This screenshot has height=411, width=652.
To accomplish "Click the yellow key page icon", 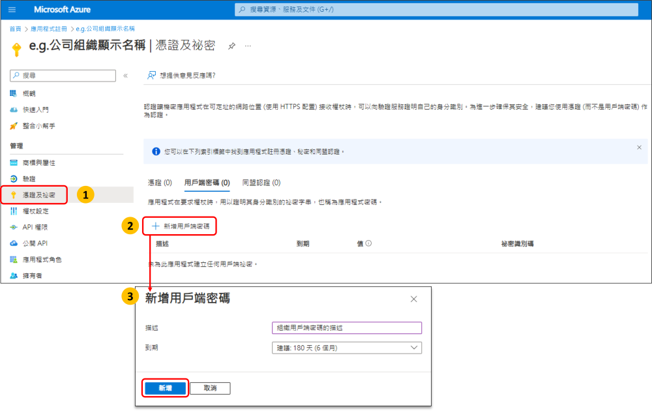I will click(x=16, y=49).
